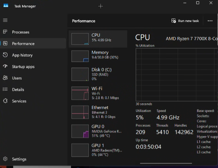The height and width of the screenshot is (168, 218).
Task: Close the Task Manager window
Action: [211, 3]
